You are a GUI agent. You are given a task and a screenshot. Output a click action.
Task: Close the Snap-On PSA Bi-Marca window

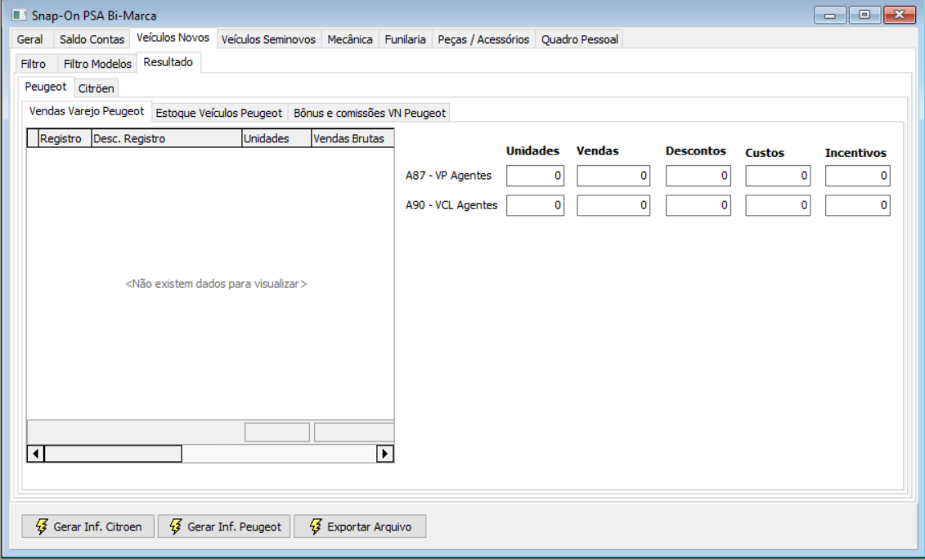(x=900, y=15)
